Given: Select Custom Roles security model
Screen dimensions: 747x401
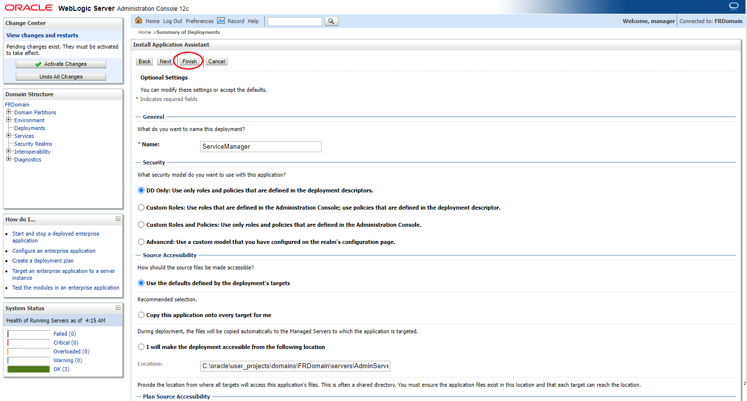Looking at the screenshot, I should [141, 208].
